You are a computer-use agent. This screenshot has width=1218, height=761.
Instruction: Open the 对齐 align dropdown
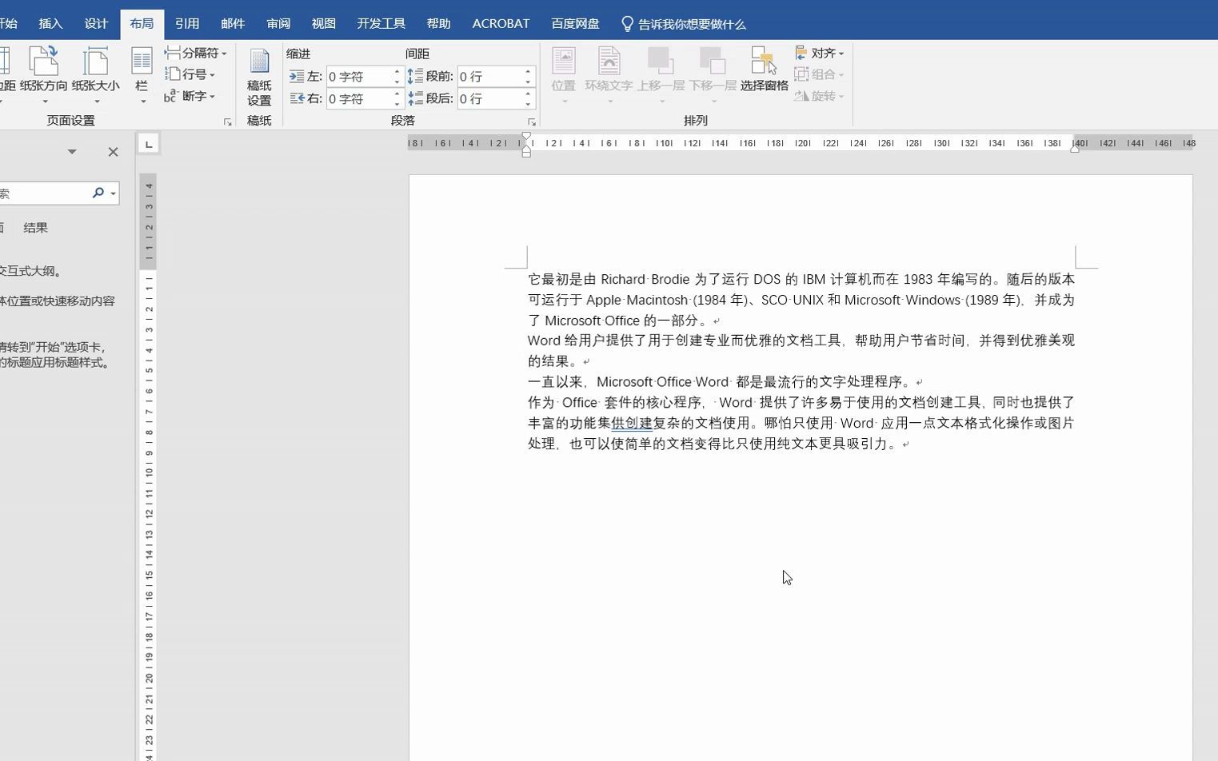point(820,53)
